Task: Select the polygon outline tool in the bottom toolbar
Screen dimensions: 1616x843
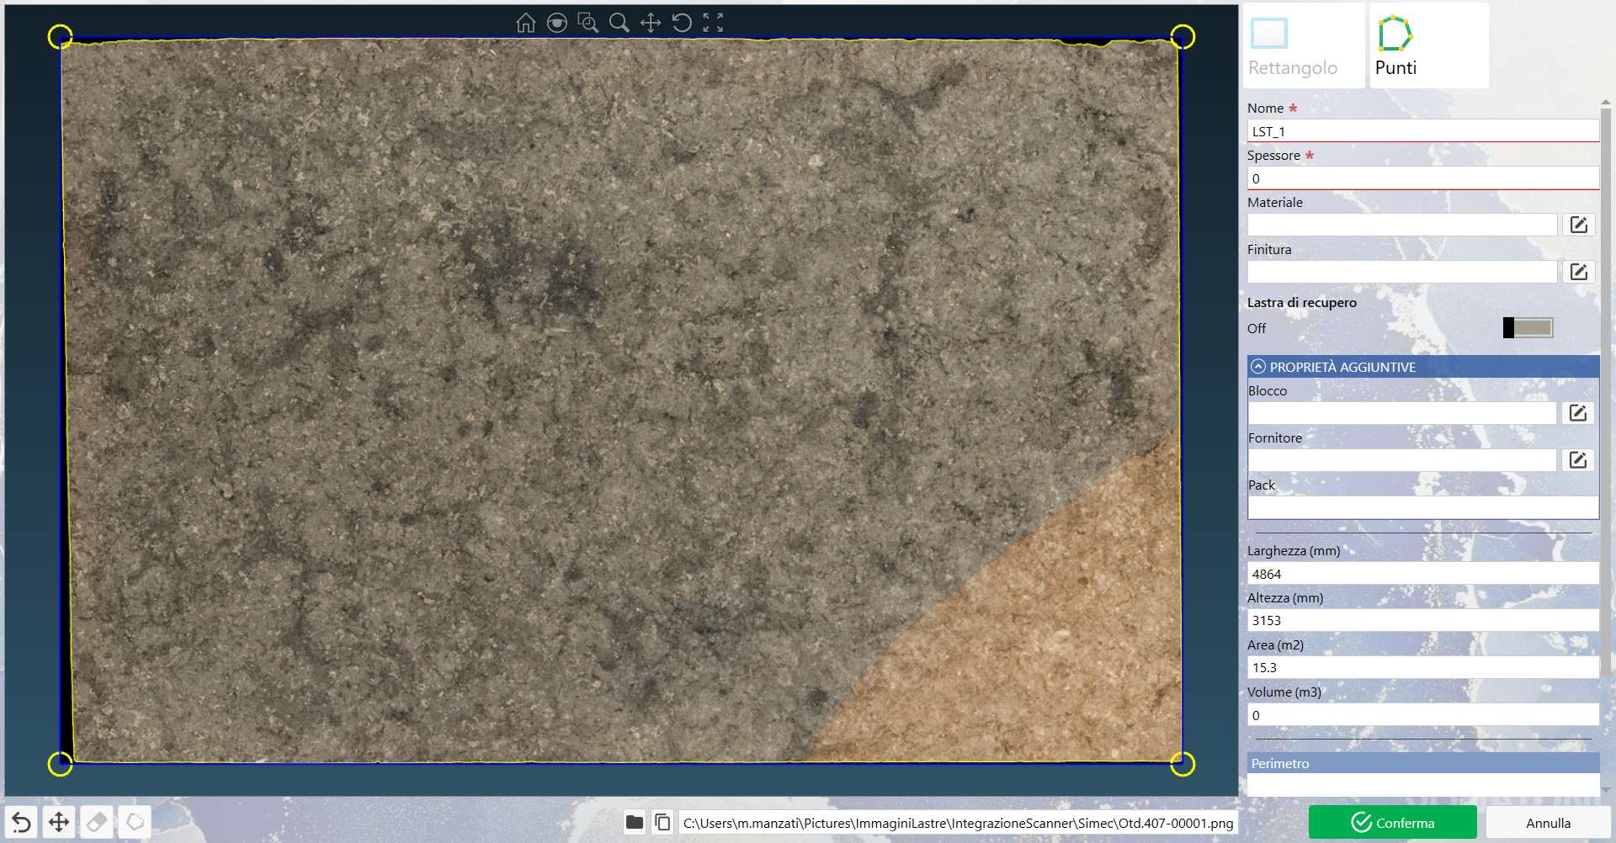Action: point(135,822)
